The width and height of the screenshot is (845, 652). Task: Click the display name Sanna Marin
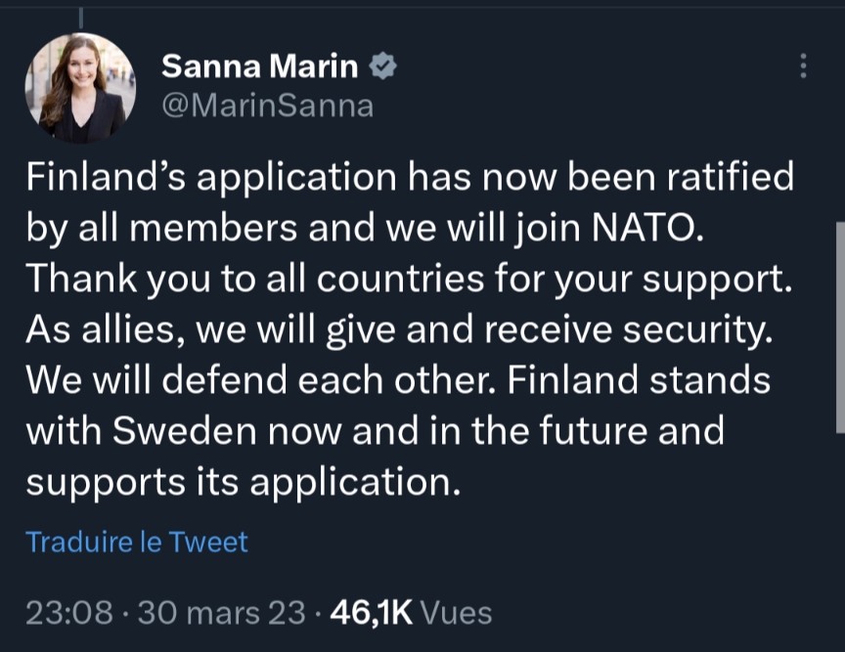[258, 66]
